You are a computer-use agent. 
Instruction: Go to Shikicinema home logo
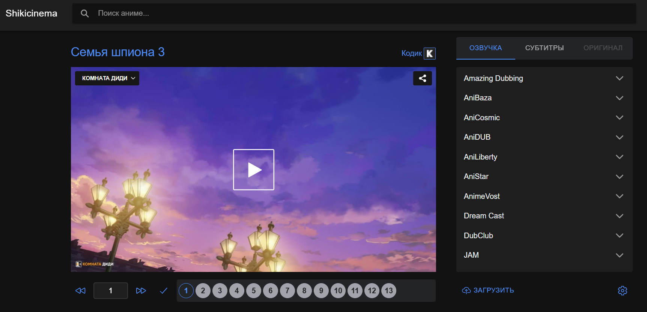(32, 13)
